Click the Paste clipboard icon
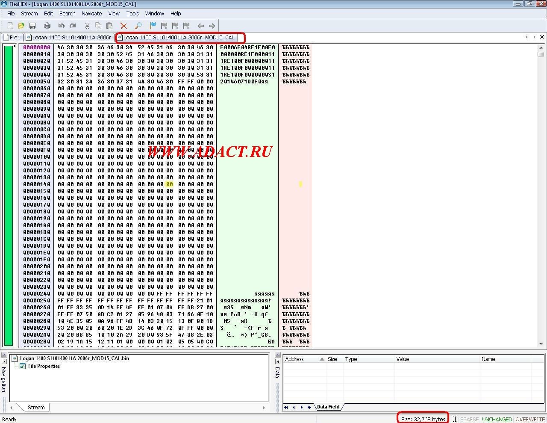547x423 pixels. tap(109, 26)
